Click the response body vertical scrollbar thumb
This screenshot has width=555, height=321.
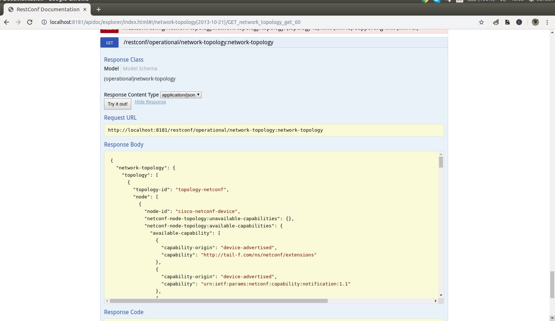(441, 162)
